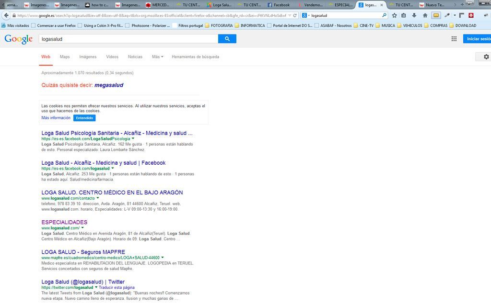Open dropdown arrow beside the eyedropper icon

click(x=455, y=15)
